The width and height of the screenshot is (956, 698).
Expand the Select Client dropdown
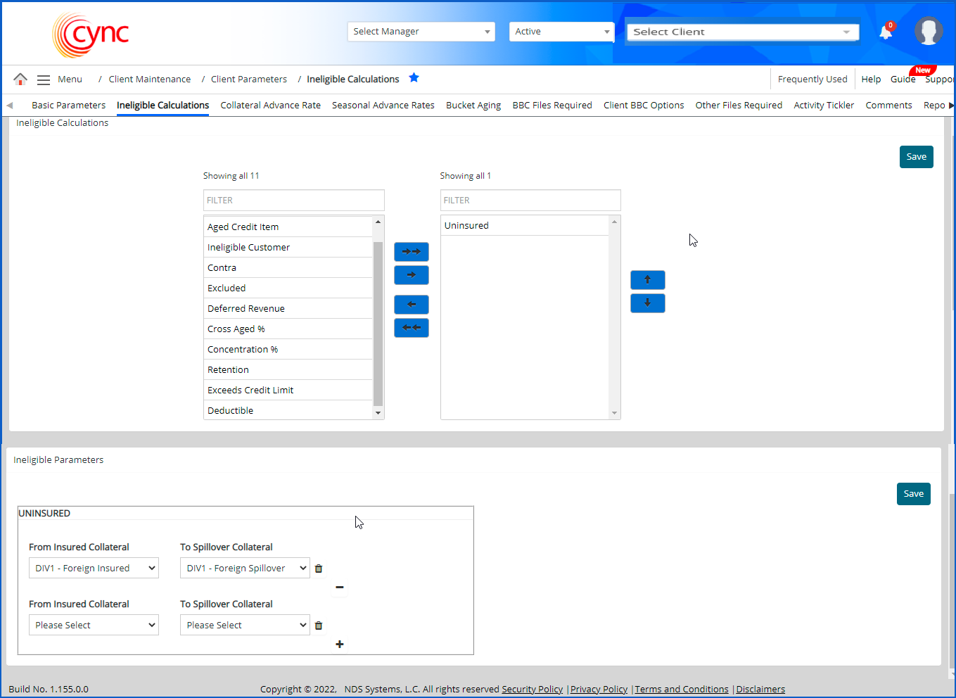click(x=741, y=32)
